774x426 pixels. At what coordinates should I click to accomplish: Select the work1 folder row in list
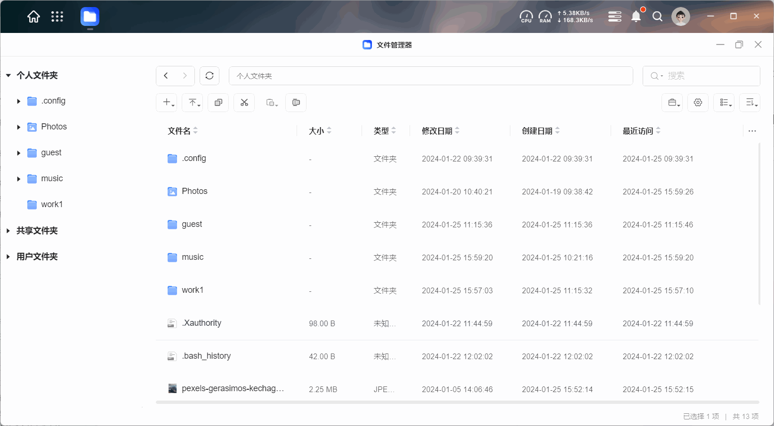457,290
